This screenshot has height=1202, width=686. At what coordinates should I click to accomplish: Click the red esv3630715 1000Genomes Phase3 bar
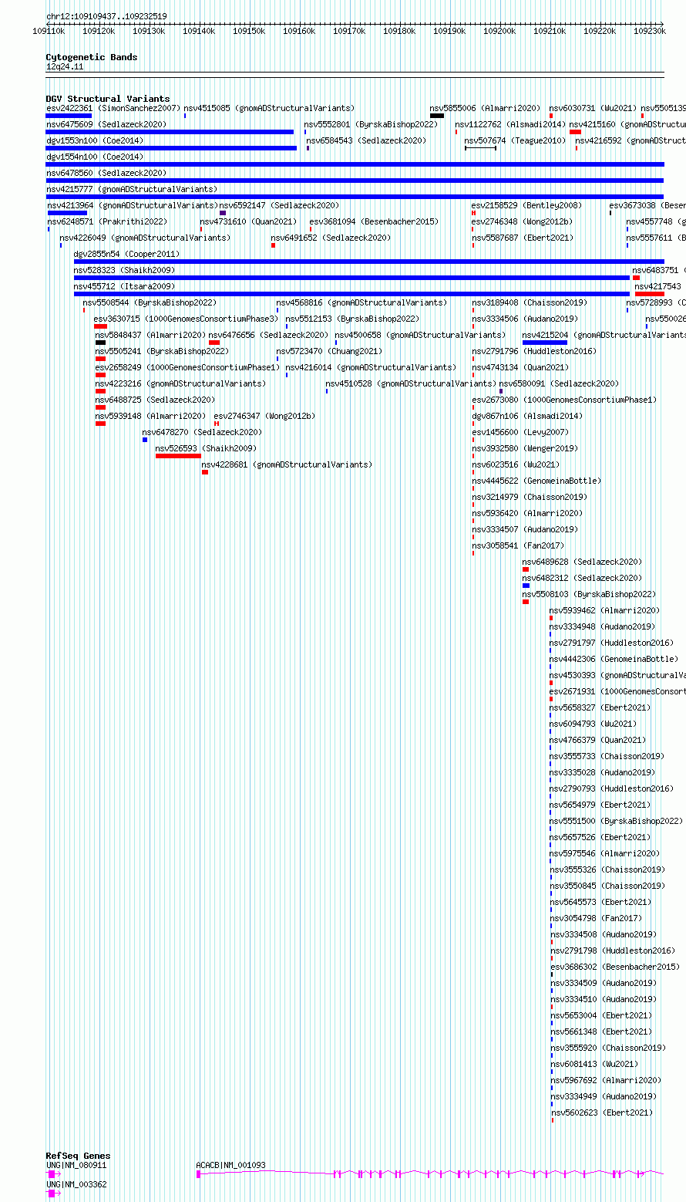tap(100, 326)
